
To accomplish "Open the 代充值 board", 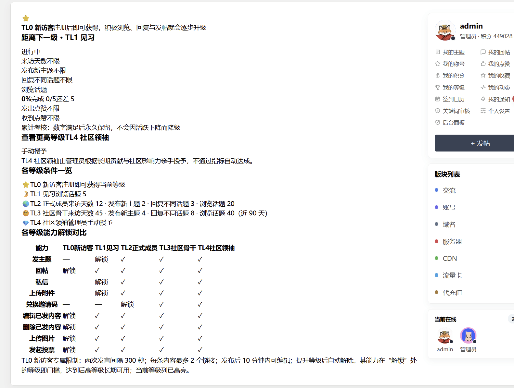I will pos(452,293).
